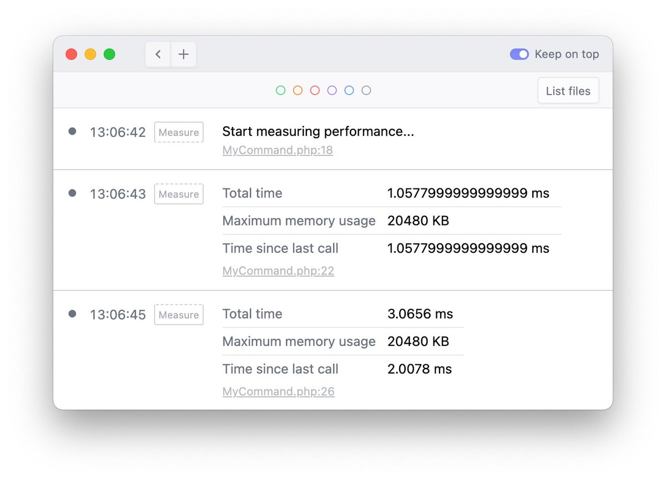
Task: Click the 'Start measuring performance...' message
Action: 318,131
